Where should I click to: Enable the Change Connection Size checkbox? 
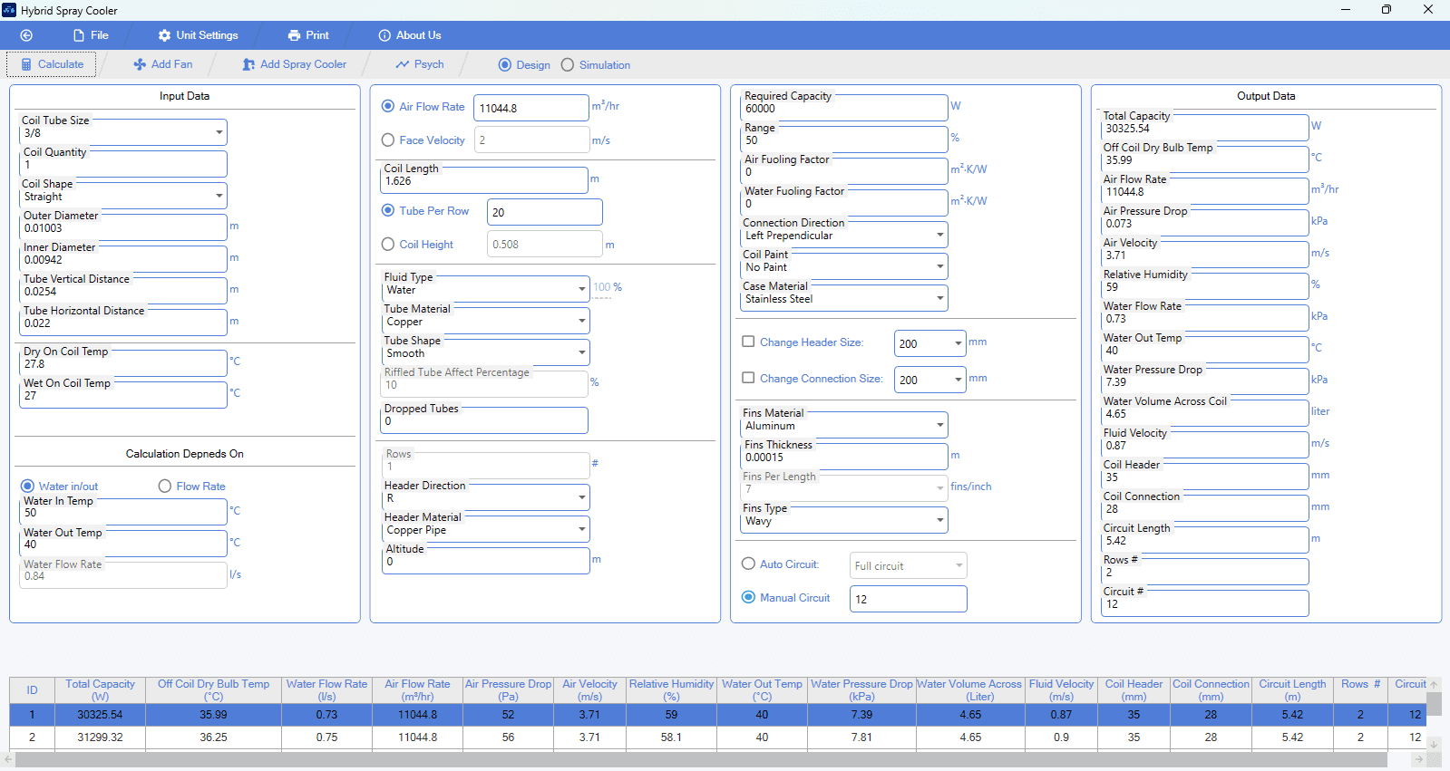tap(748, 379)
